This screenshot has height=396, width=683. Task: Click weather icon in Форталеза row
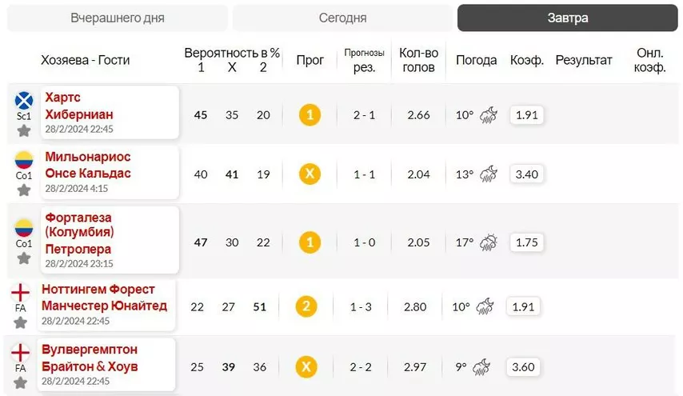(x=489, y=242)
